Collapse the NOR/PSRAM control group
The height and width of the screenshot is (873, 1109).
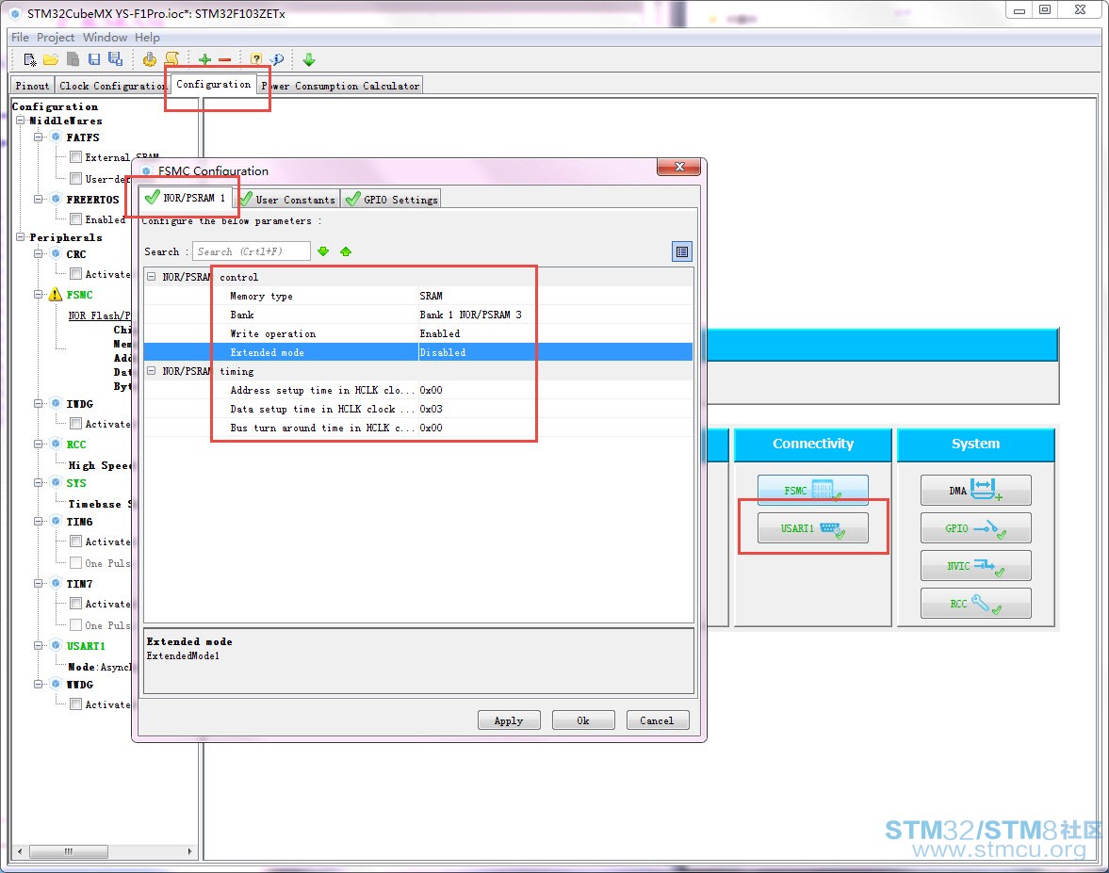click(x=152, y=277)
